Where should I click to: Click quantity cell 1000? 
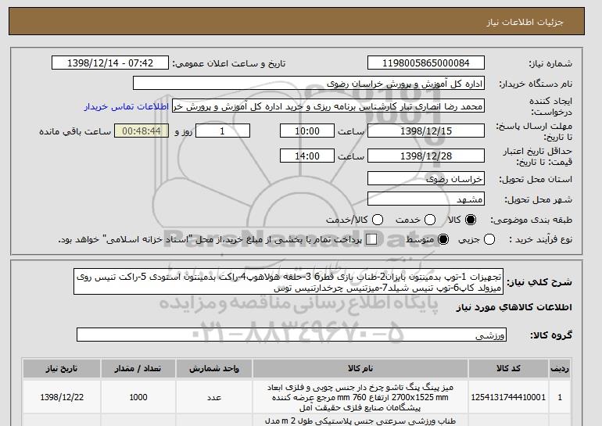138,397
